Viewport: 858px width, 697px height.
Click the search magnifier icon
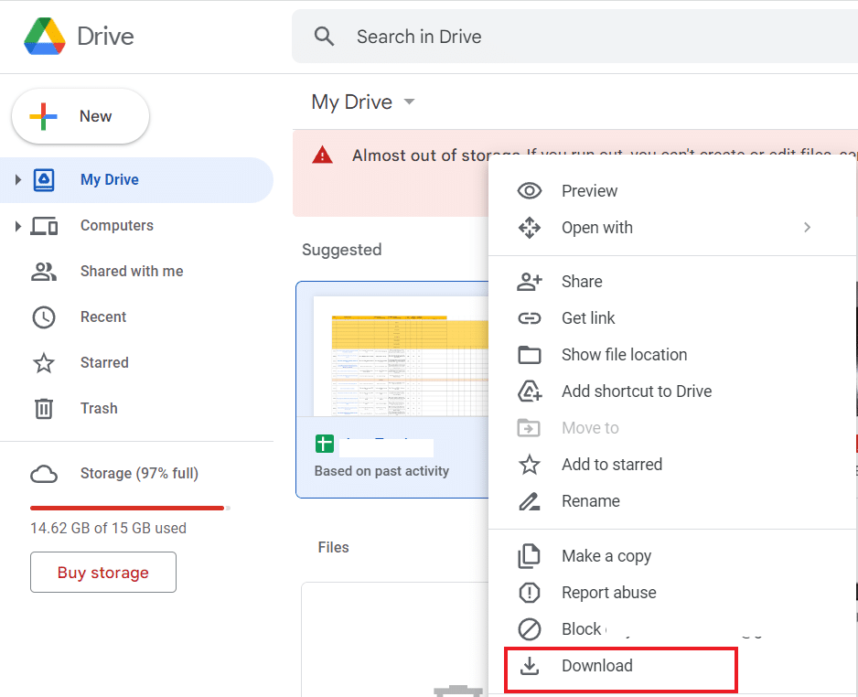tap(324, 37)
